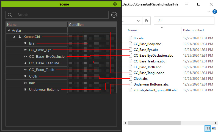The height and width of the screenshot is (132, 218).
Task: Click the Explorer horizontal scrollbar thumb
Action: (x=154, y=123)
